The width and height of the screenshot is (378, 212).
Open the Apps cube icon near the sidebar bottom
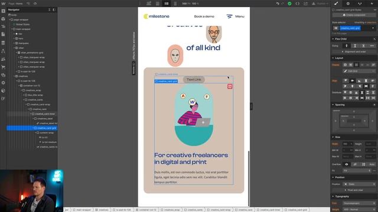(x=3, y=91)
